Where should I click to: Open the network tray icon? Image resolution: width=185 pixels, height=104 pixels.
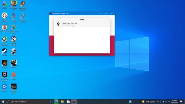click(x=166, y=101)
